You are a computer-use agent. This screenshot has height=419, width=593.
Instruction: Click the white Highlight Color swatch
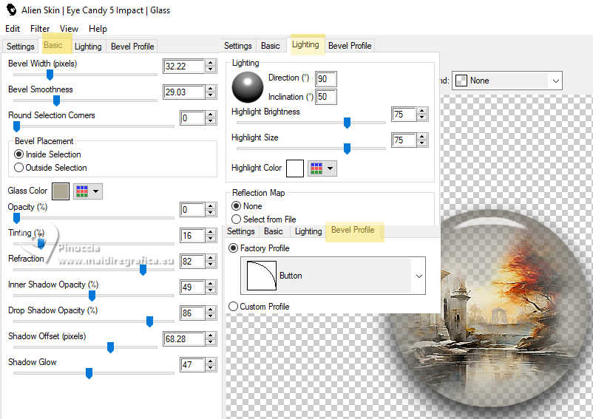pos(295,168)
